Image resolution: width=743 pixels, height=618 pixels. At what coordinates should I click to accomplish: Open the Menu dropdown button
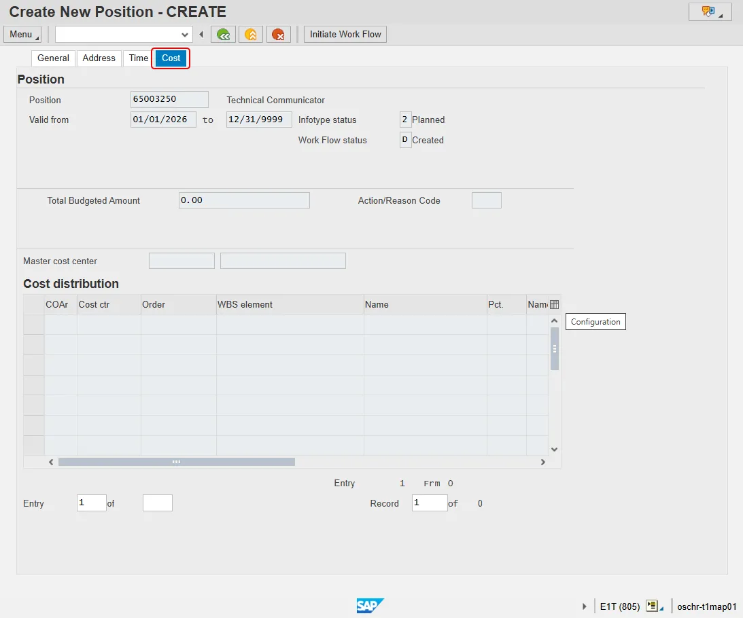[x=22, y=35]
